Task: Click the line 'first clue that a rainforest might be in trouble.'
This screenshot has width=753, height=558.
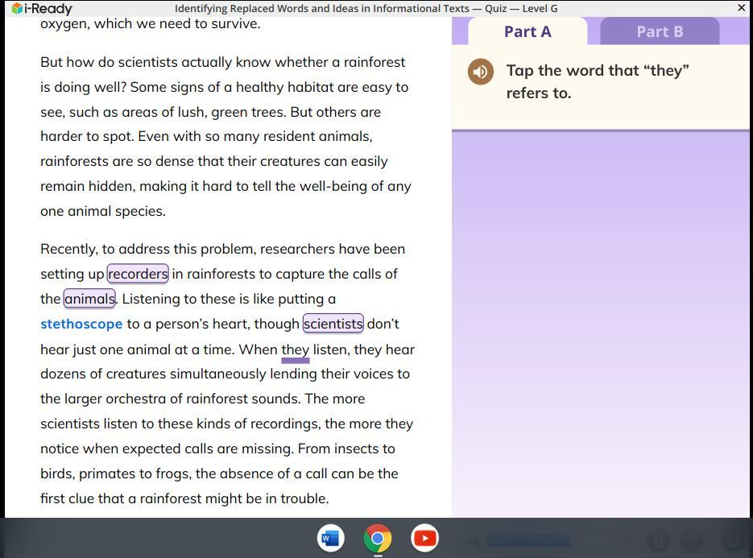Action: (184, 498)
